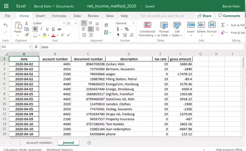Add a new sheet with plus icon
This screenshot has height=151, width=246.
tap(89, 143)
